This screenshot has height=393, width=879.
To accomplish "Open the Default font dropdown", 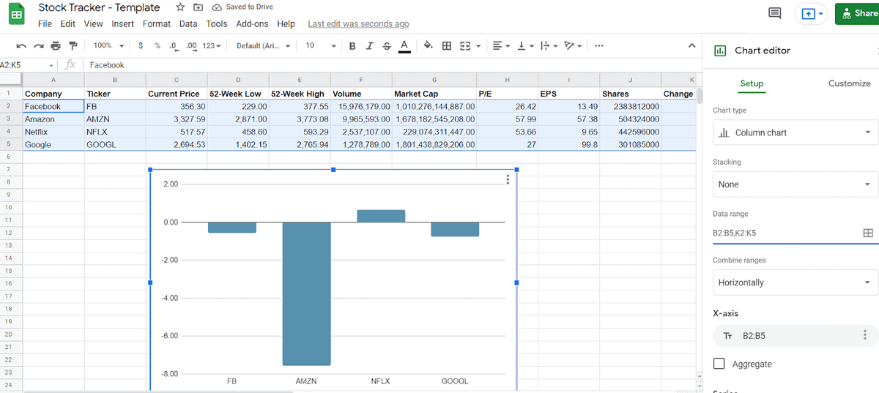I will tap(263, 45).
